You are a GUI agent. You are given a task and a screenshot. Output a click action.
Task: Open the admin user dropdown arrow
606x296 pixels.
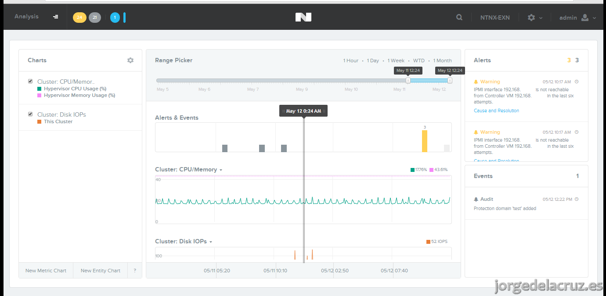coord(595,18)
